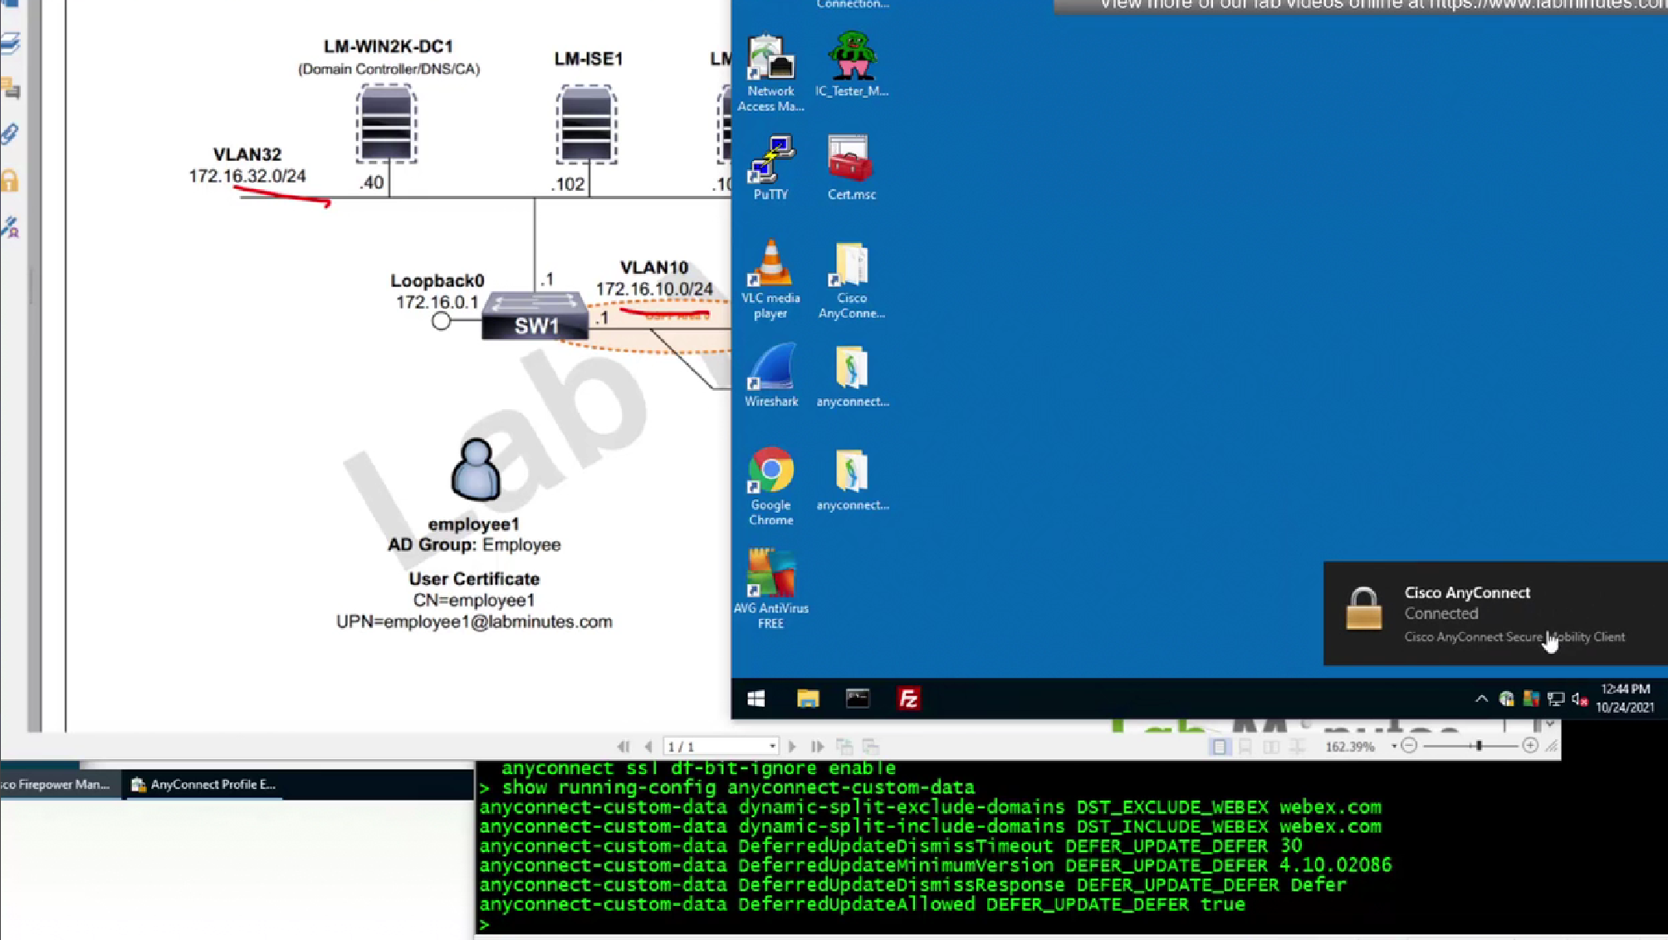Viewport: 1668px width, 940px height.
Task: Click the Windows Start button
Action: pos(756,699)
